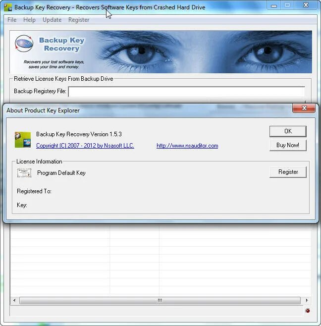Open the Register menu in the menu bar
The height and width of the screenshot is (326, 321).
click(79, 20)
